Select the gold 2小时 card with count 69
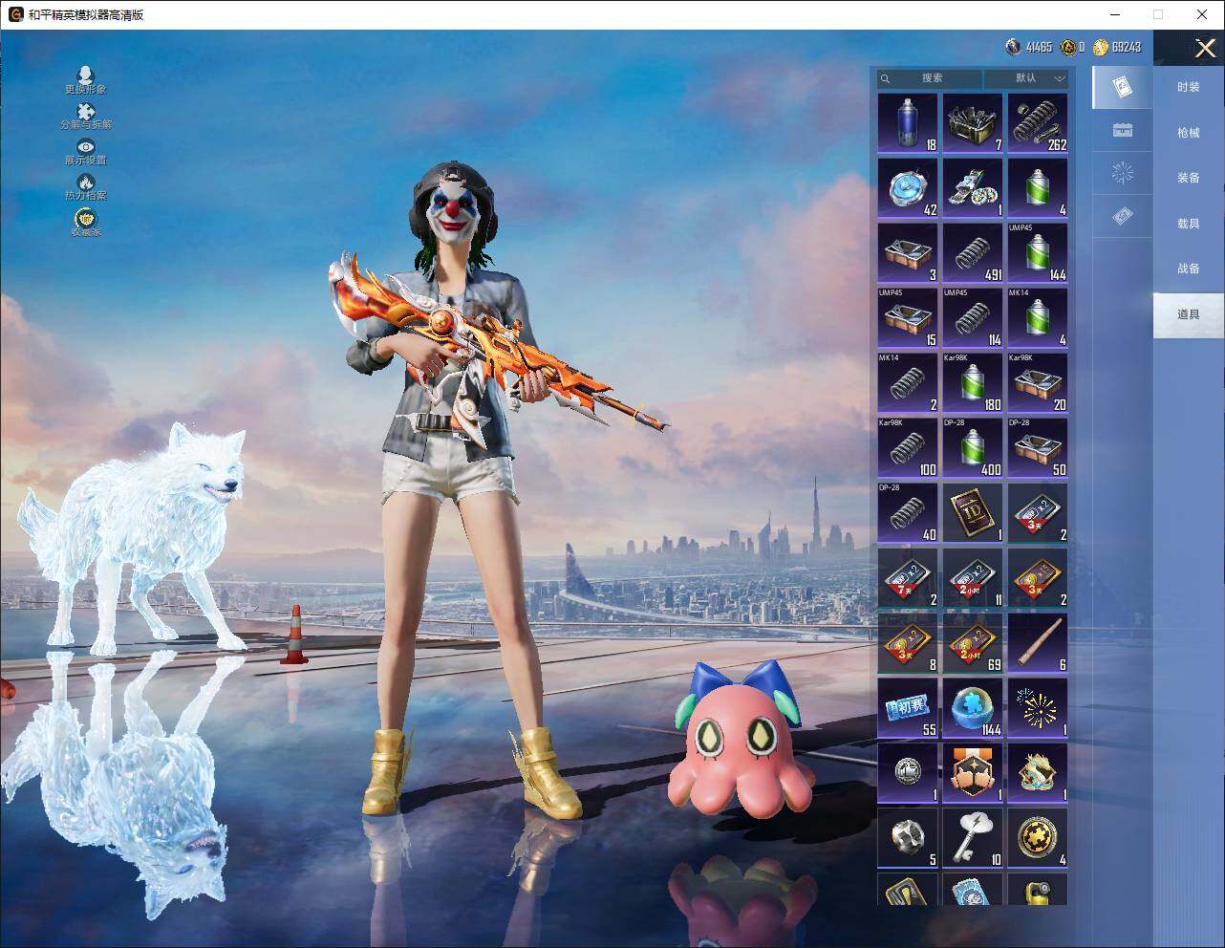Screen dimensions: 1225x948 point(973,643)
